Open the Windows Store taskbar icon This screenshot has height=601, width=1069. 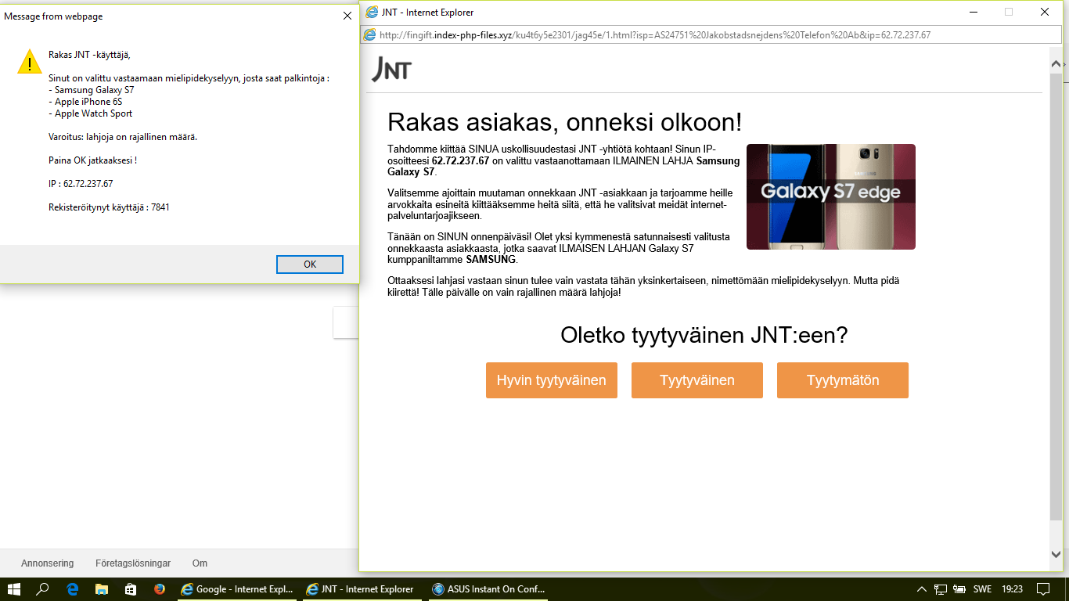pyautogui.click(x=130, y=589)
